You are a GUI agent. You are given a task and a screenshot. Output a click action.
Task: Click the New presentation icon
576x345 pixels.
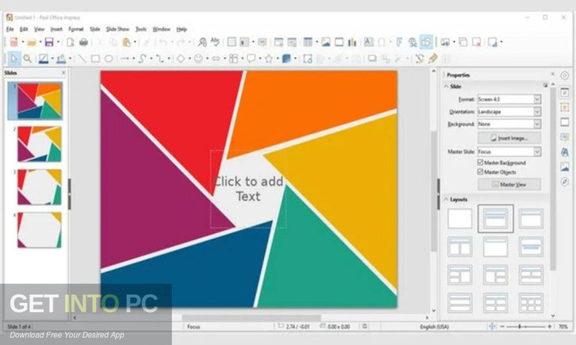(14, 42)
